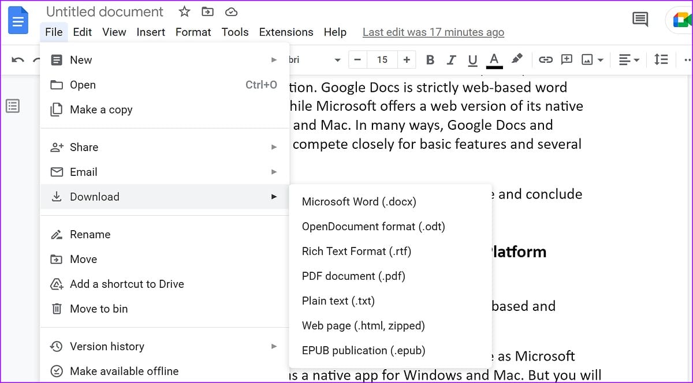Open the document outline icon
693x383 pixels.
[x=13, y=106]
